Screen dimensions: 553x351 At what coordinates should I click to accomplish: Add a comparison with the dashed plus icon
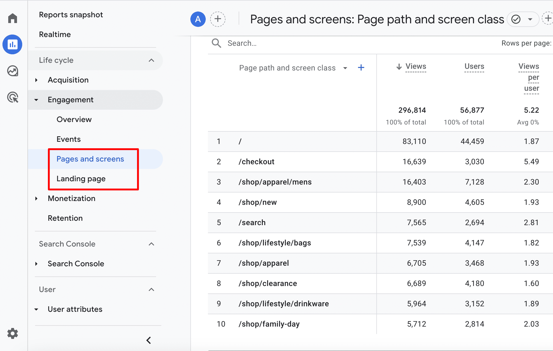click(x=218, y=19)
